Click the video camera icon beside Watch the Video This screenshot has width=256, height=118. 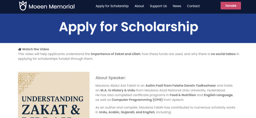19,49
